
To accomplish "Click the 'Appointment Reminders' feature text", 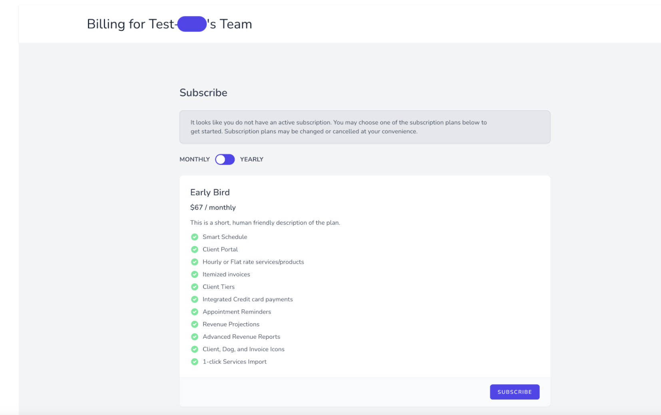I will click(x=237, y=312).
